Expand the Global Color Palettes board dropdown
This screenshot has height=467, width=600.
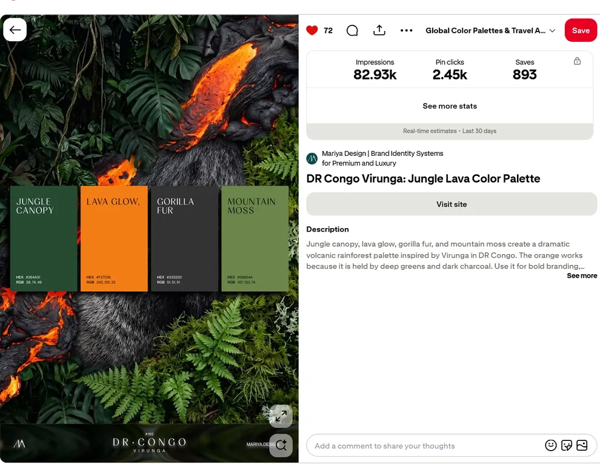490,30
